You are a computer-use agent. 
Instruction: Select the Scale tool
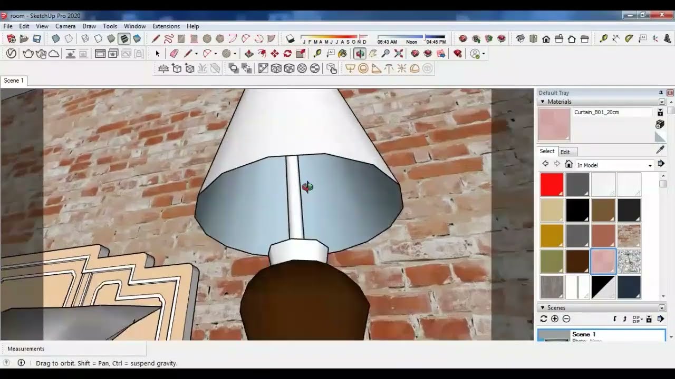point(301,53)
